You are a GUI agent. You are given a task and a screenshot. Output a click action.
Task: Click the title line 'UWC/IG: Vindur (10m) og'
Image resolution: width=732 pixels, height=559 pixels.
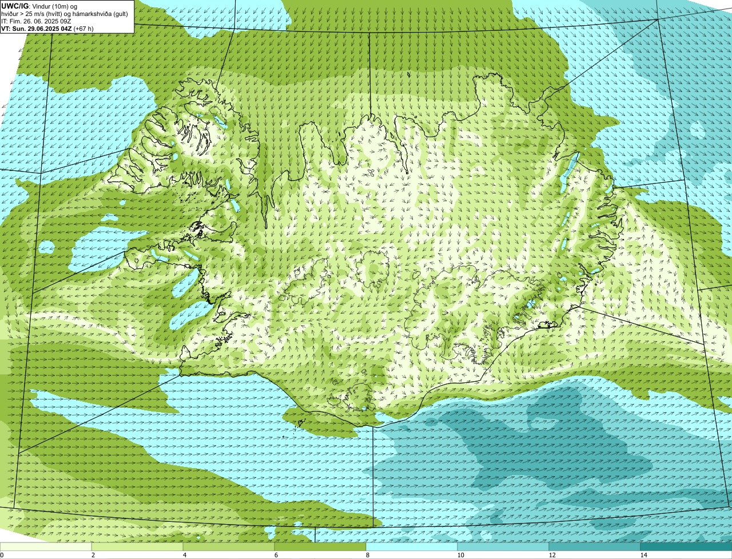(39, 6)
